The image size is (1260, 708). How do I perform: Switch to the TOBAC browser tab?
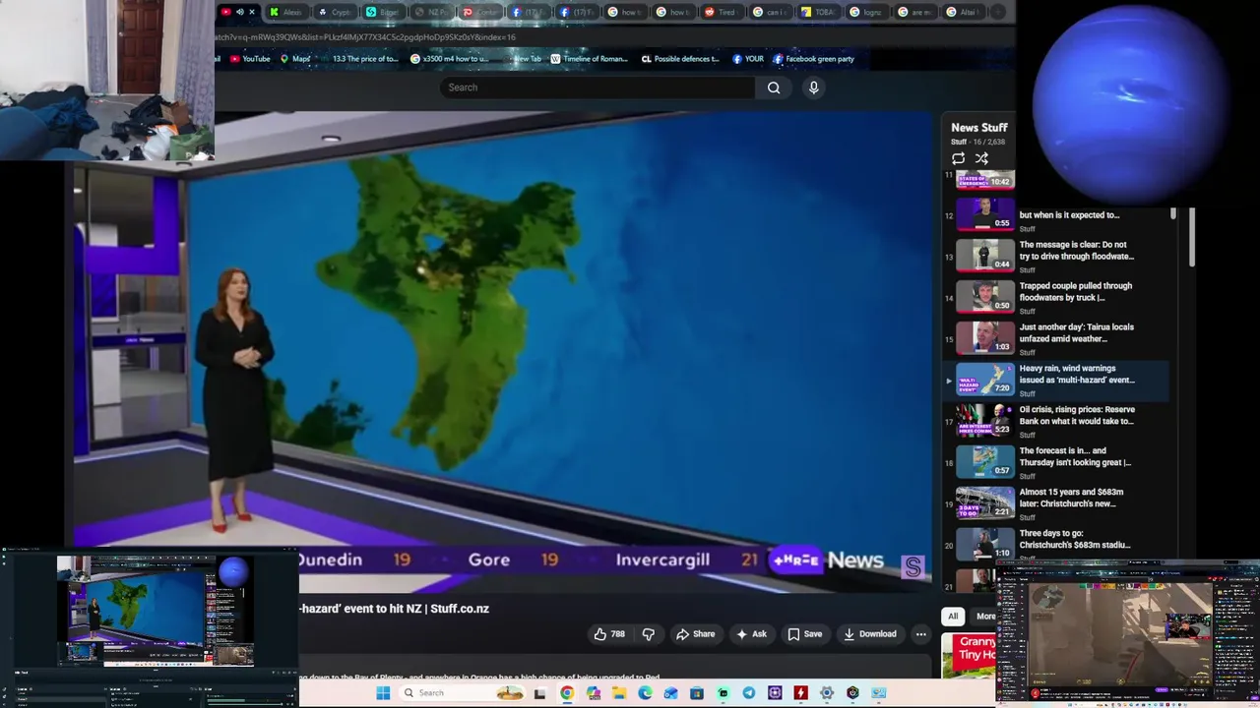[x=818, y=12]
